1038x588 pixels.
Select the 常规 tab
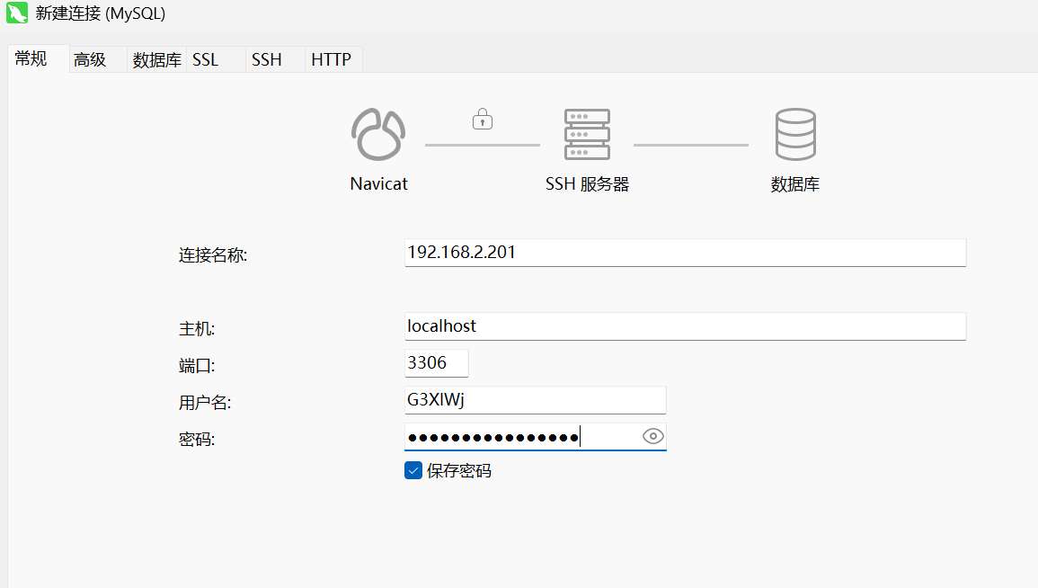(x=31, y=59)
